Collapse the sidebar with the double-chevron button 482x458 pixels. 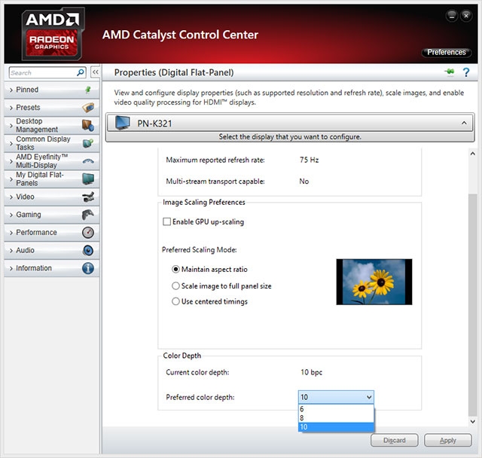pyautogui.click(x=96, y=72)
